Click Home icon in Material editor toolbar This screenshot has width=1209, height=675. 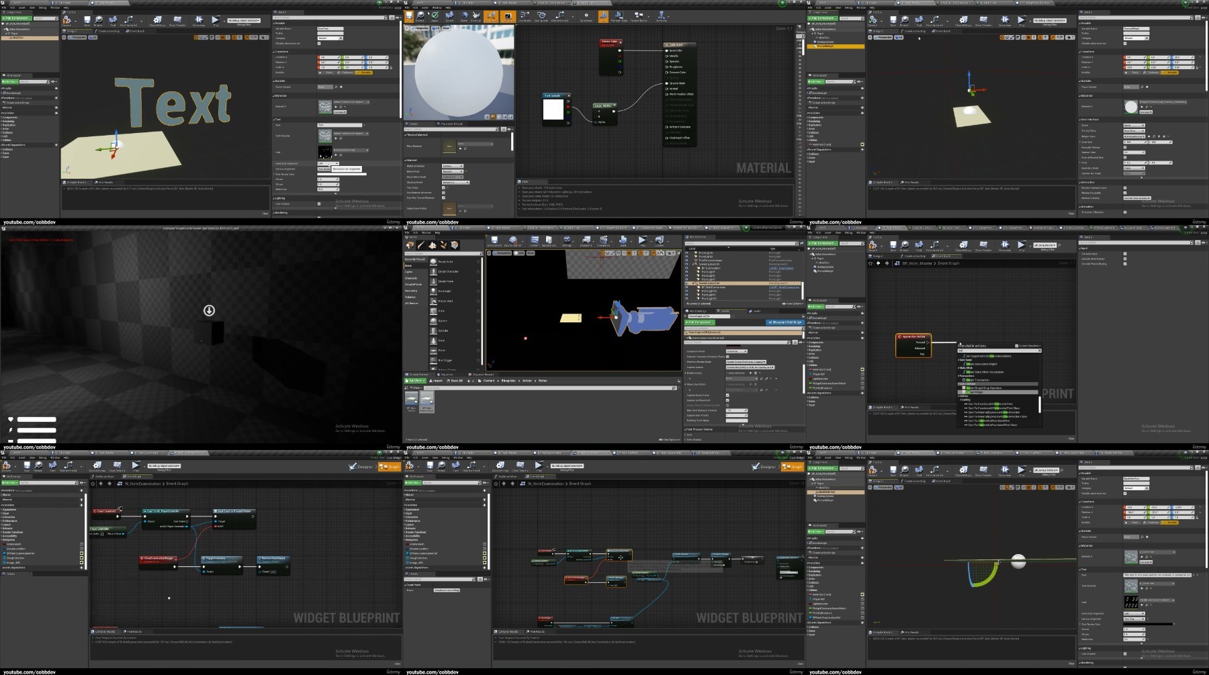pyautogui.click(x=464, y=16)
